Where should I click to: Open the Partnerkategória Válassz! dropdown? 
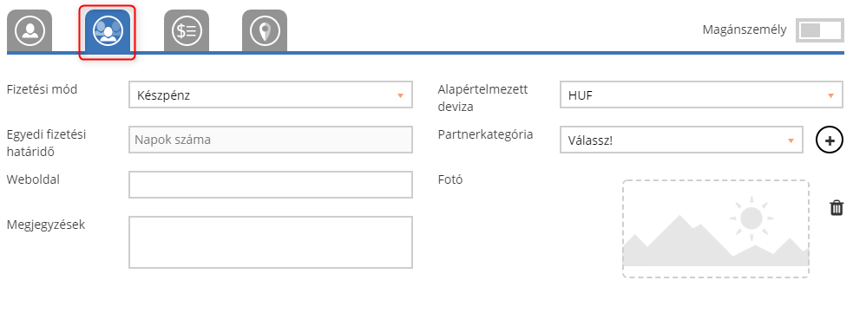[681, 140]
